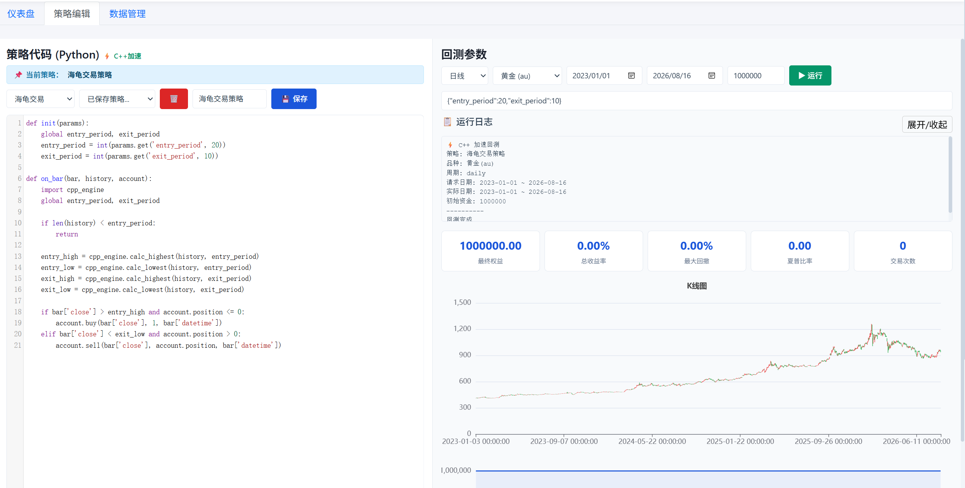
Task: Click the 回测参数 heading
Action: [464, 54]
